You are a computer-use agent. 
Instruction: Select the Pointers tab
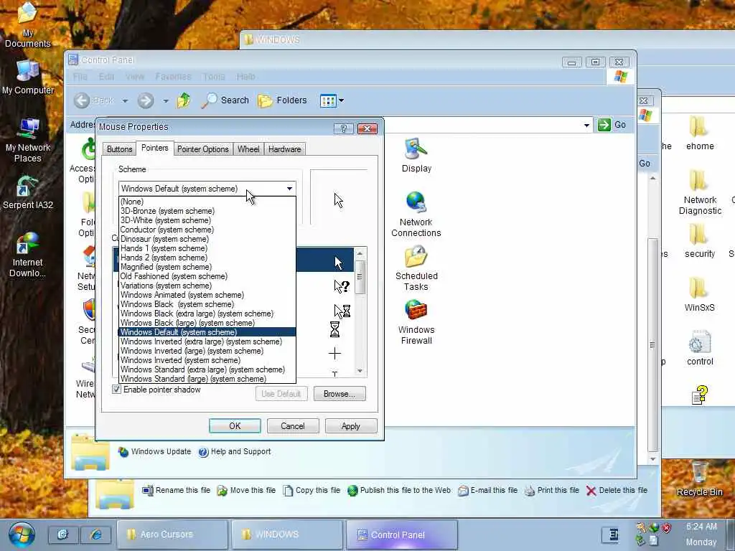point(155,148)
